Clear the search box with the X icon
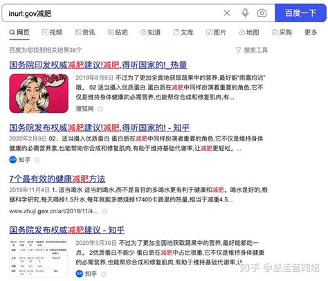 pyautogui.click(x=227, y=13)
